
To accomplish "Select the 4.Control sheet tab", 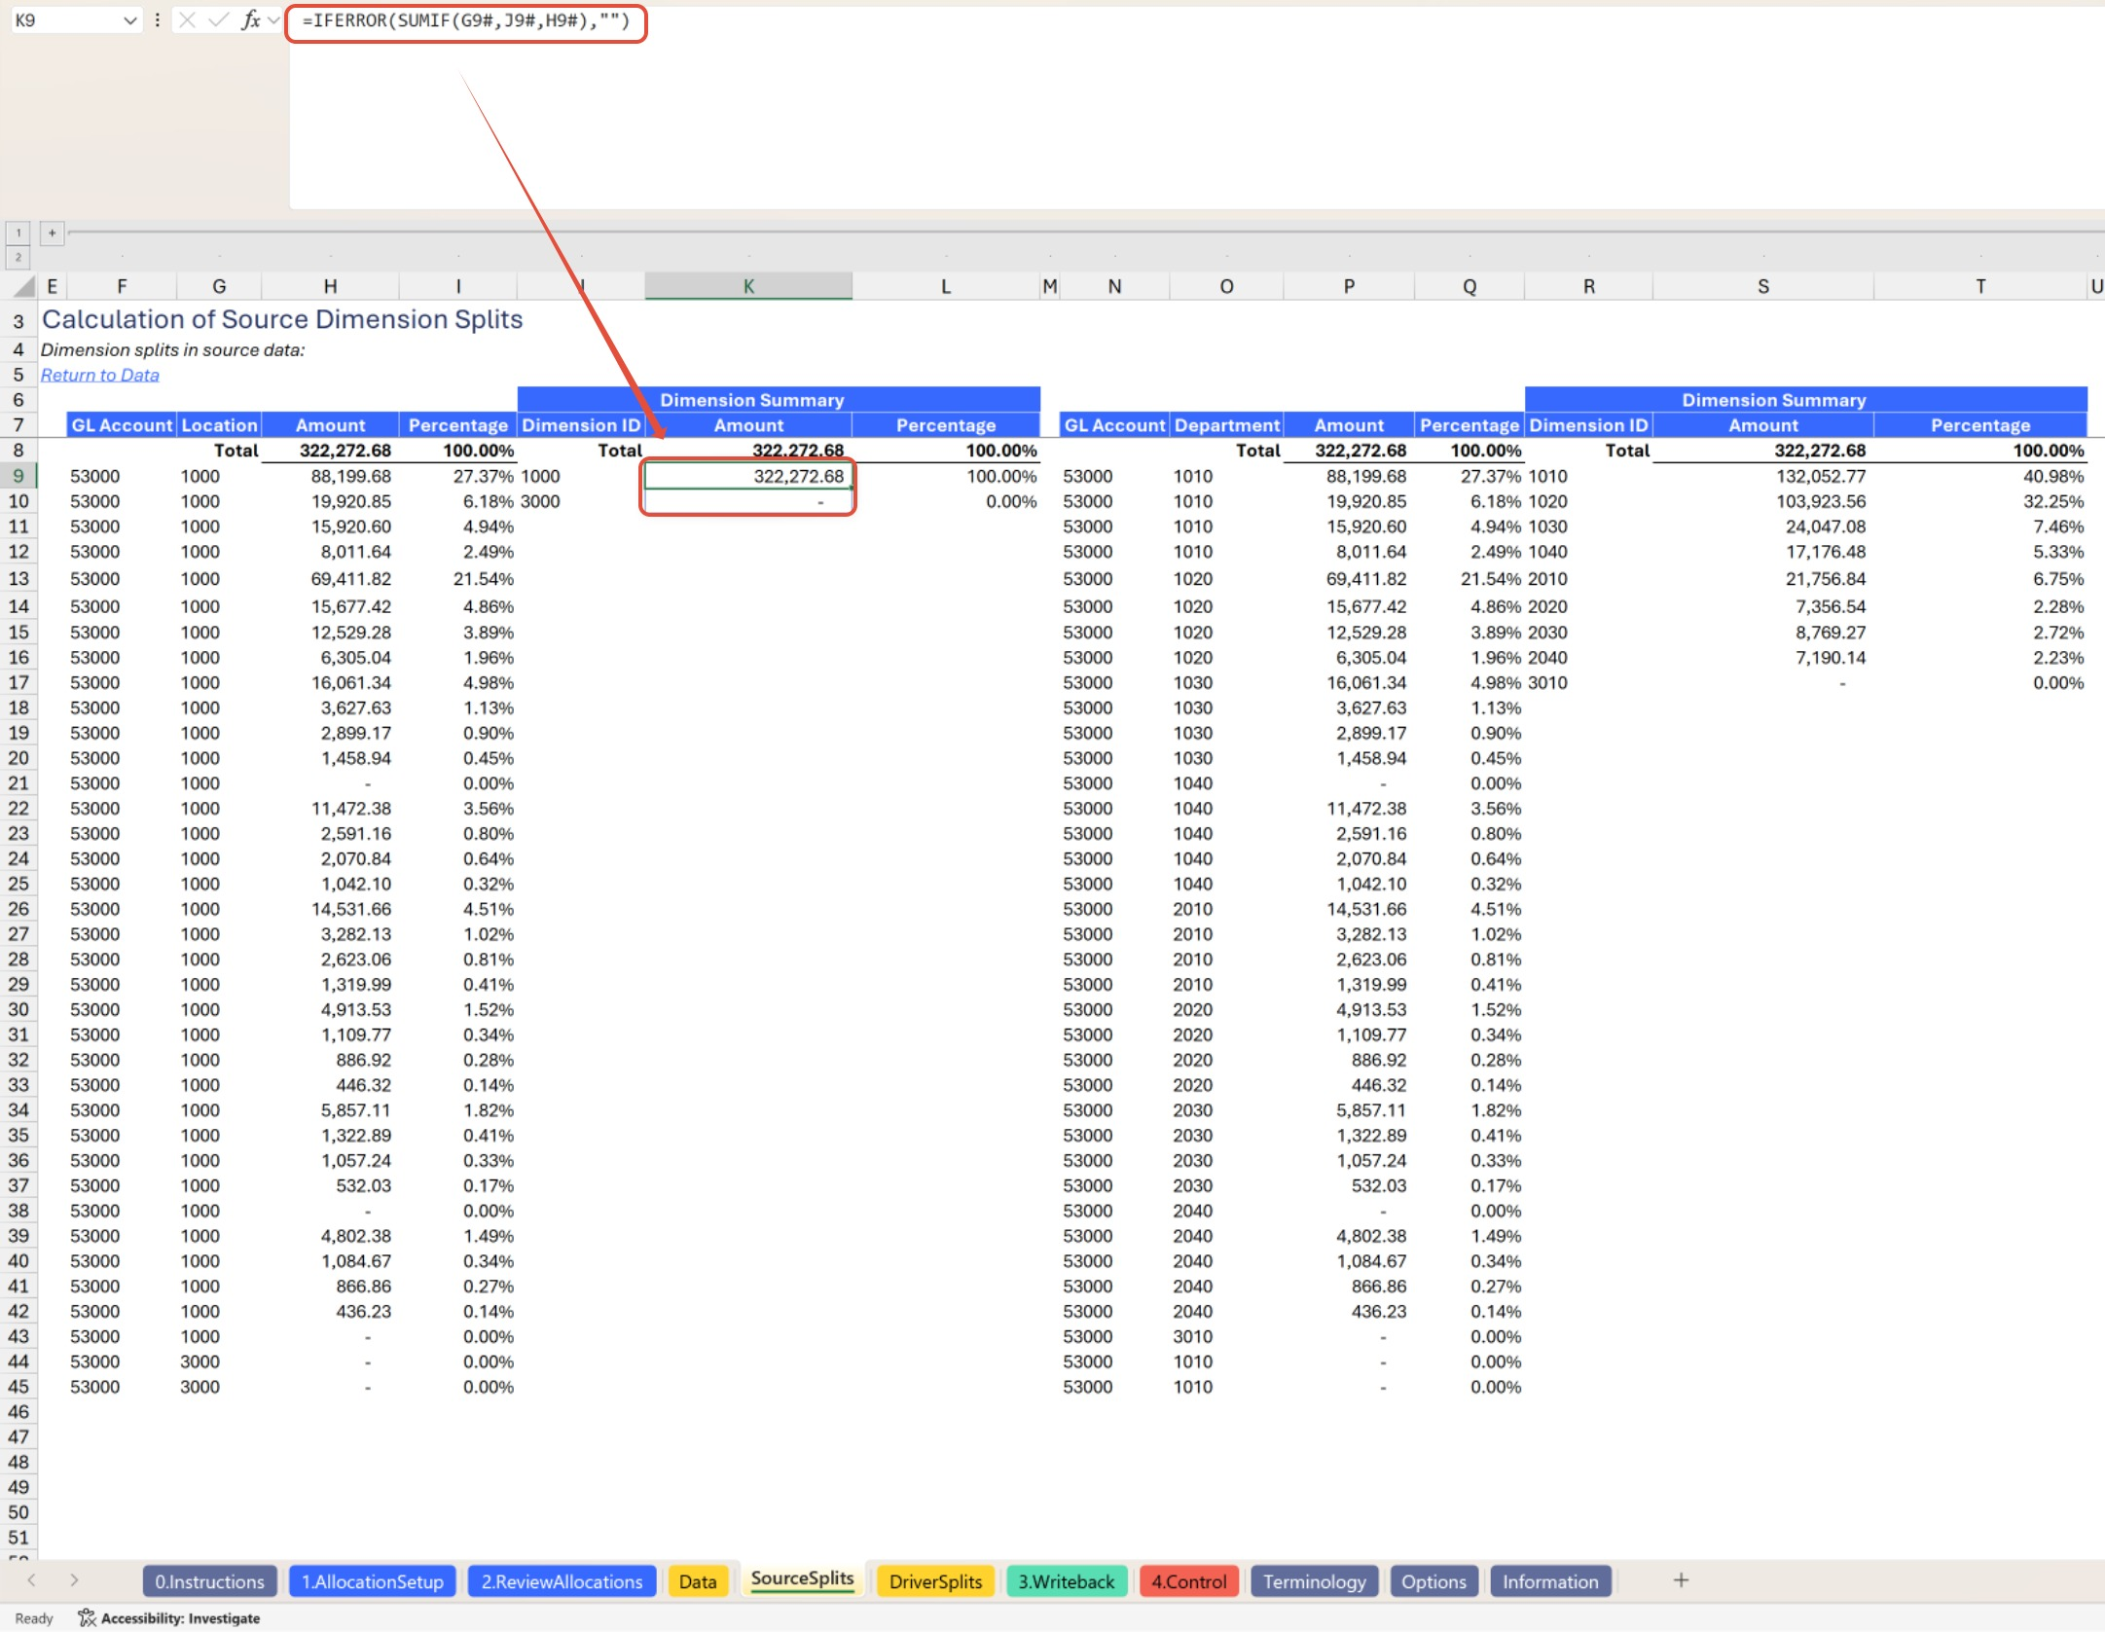I will tap(1188, 1581).
